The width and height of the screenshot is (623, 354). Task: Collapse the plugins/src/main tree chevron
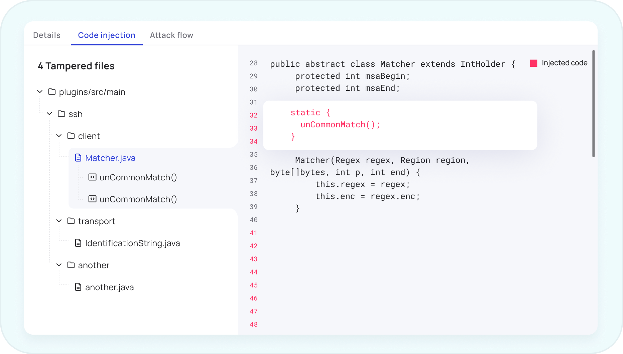click(x=40, y=92)
